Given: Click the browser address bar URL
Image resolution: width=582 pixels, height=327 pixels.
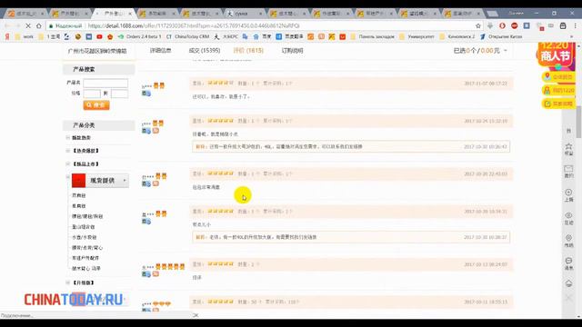Looking at the screenshot, I should 194,26.
